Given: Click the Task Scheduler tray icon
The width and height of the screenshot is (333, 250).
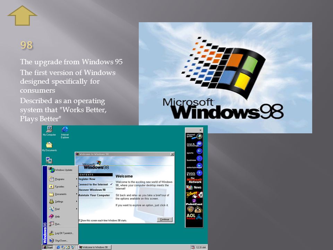Looking at the screenshot, I should [193, 247].
